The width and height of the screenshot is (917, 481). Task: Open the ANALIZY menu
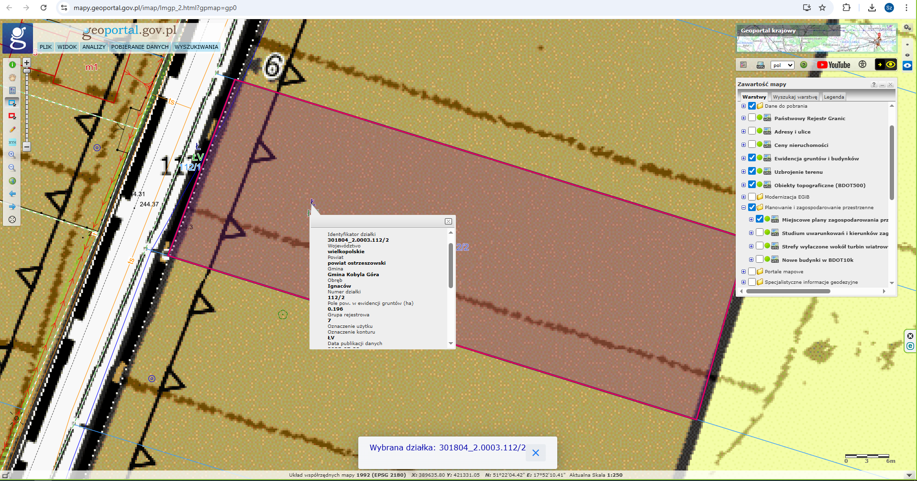coord(94,47)
